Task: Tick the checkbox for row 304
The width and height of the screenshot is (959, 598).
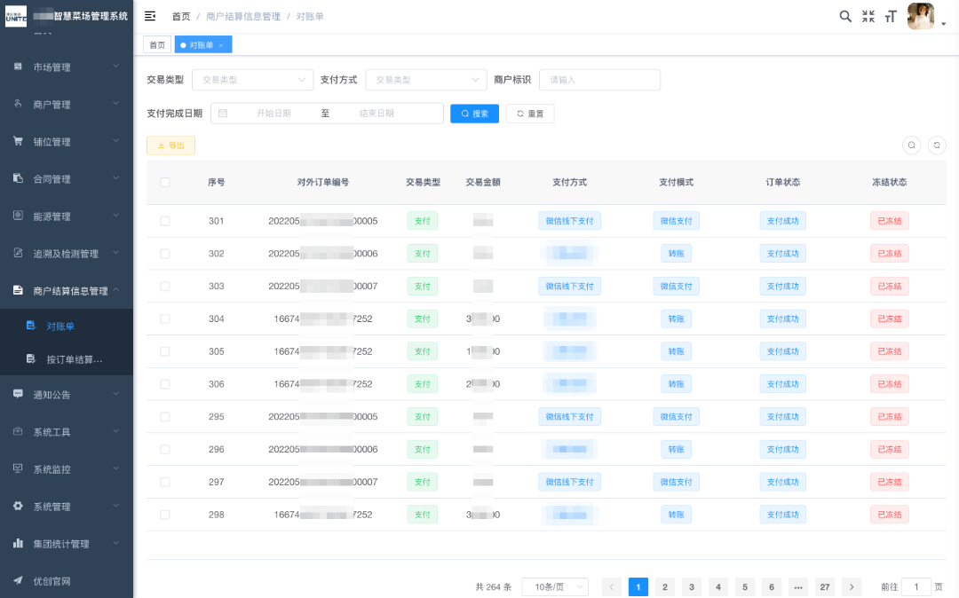Action: point(164,319)
